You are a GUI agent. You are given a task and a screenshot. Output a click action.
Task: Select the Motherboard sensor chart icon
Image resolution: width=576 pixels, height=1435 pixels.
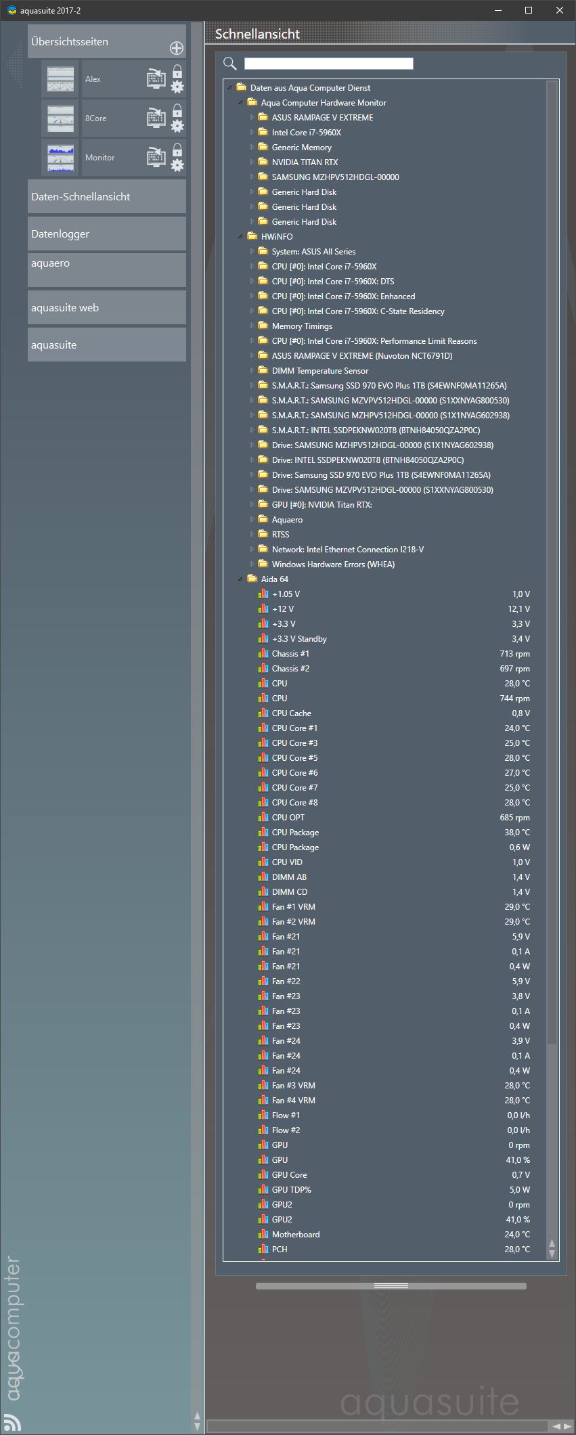pyautogui.click(x=263, y=1234)
